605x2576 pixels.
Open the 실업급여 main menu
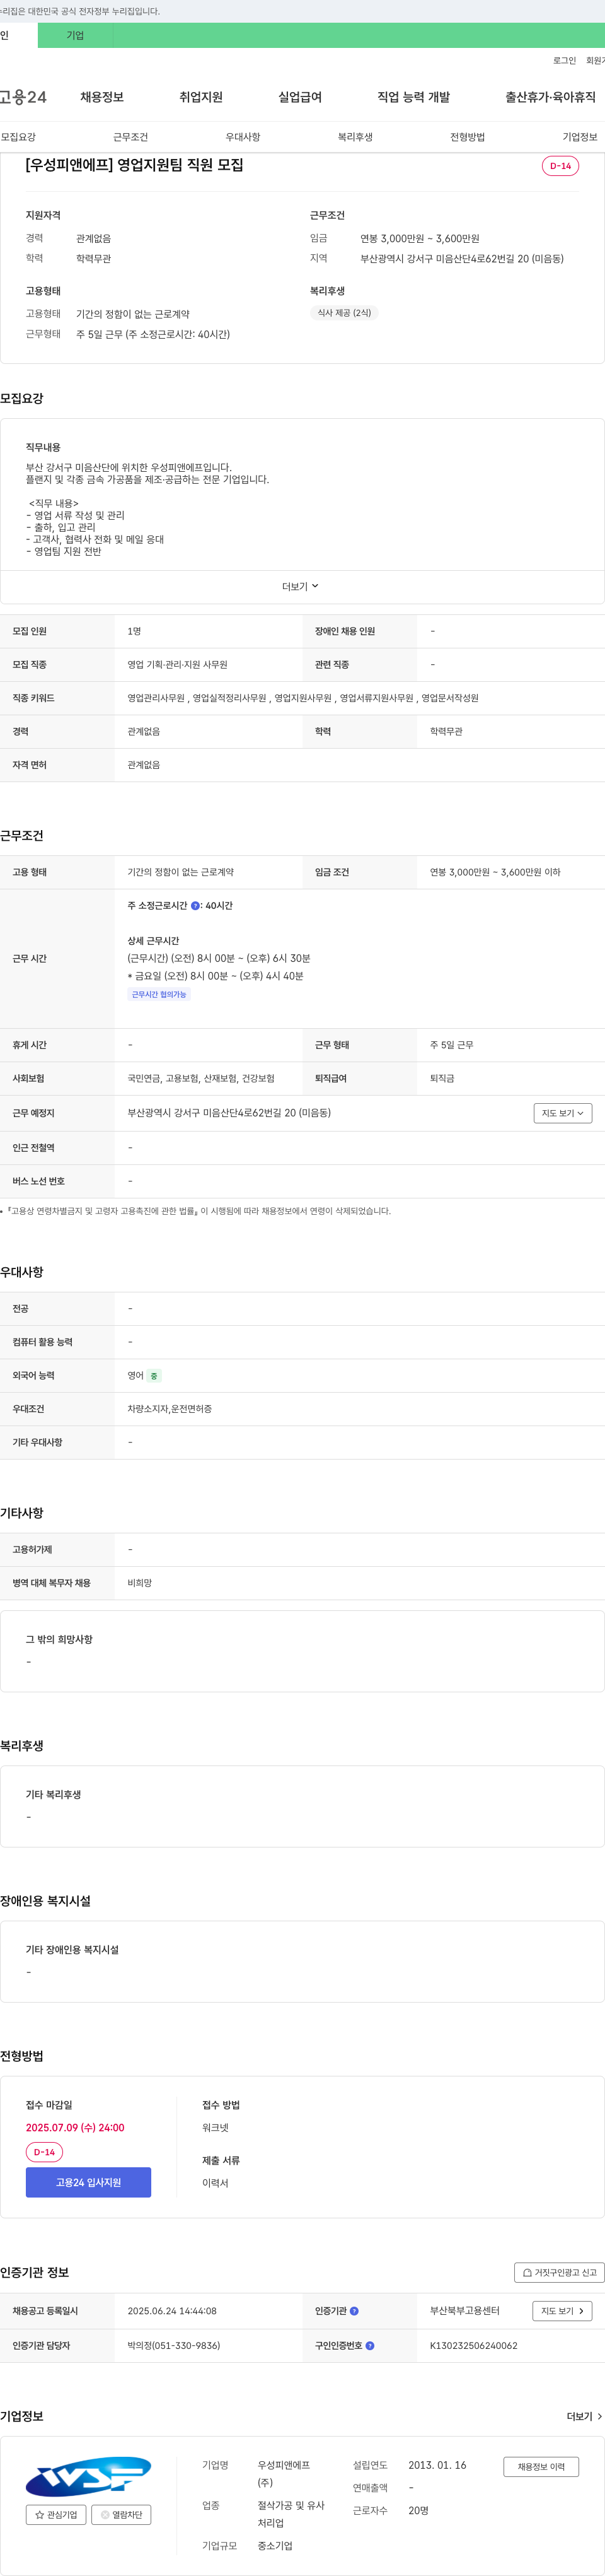coord(299,97)
